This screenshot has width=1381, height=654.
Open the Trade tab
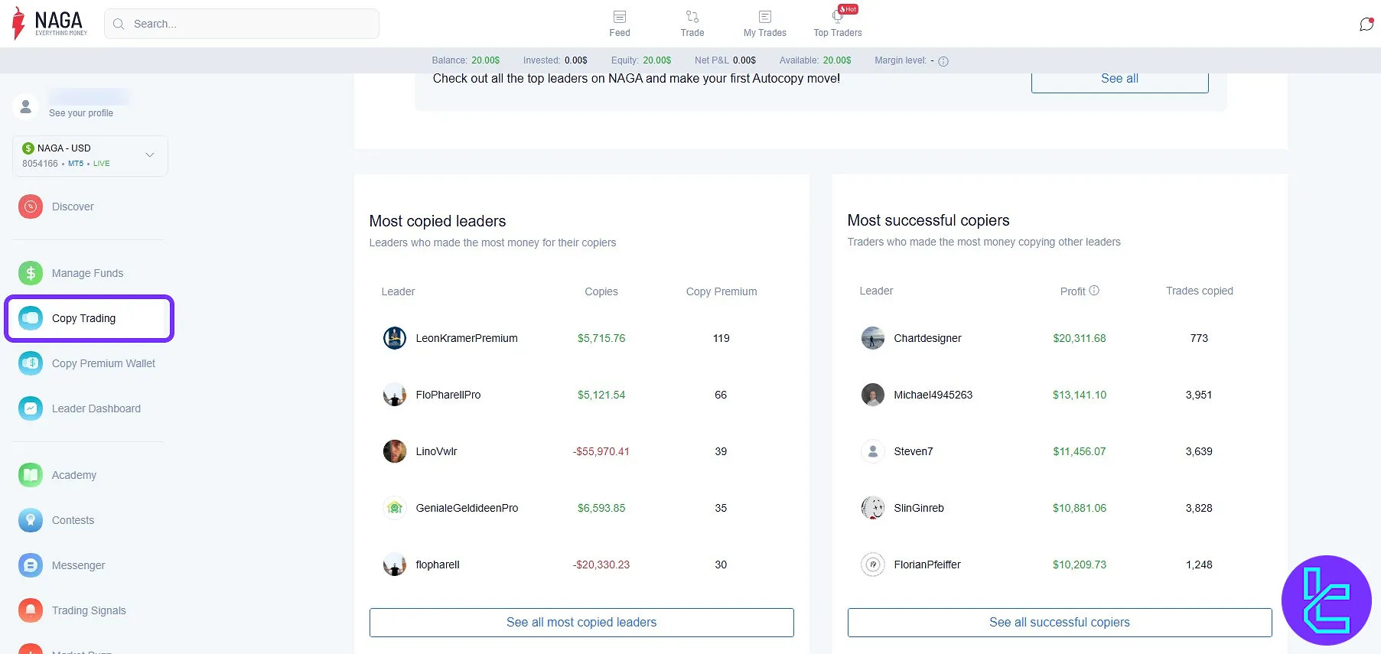tap(692, 24)
